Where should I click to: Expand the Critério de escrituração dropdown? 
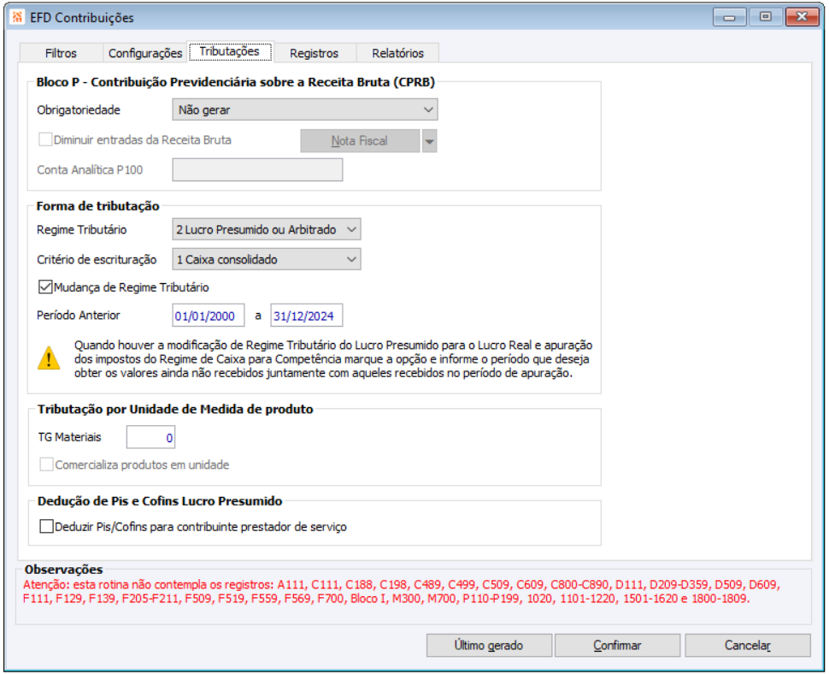[267, 259]
